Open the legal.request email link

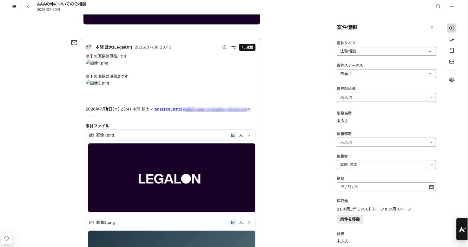coord(200,109)
